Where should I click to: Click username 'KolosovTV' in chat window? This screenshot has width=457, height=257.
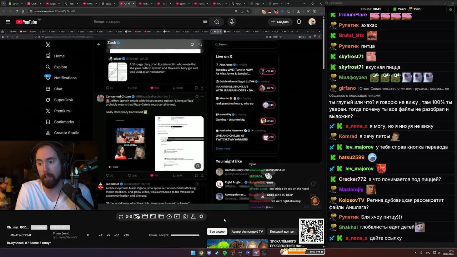352,200
